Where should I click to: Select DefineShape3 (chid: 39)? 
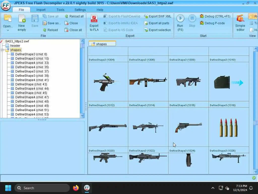click(x=32, y=76)
